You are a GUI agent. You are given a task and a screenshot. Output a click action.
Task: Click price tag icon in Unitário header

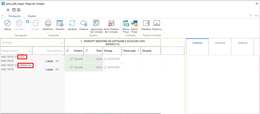tap(68, 51)
